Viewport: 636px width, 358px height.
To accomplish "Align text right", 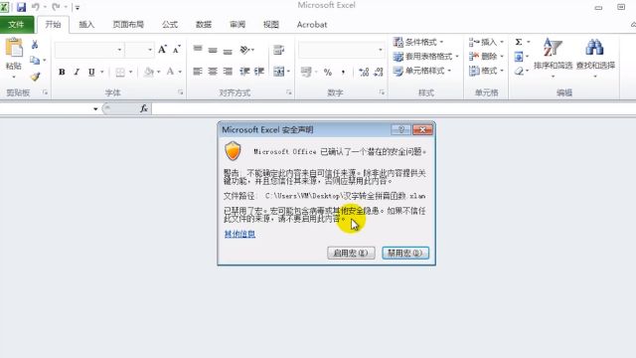I will pos(228,72).
